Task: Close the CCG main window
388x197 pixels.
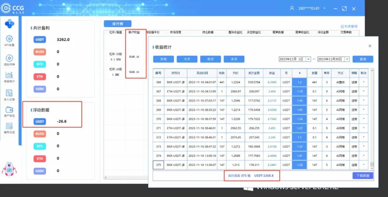Action: [354, 9]
